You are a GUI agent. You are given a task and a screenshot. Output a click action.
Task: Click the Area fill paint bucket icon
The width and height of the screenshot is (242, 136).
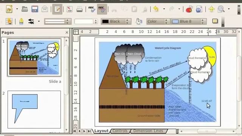[x=139, y=21]
